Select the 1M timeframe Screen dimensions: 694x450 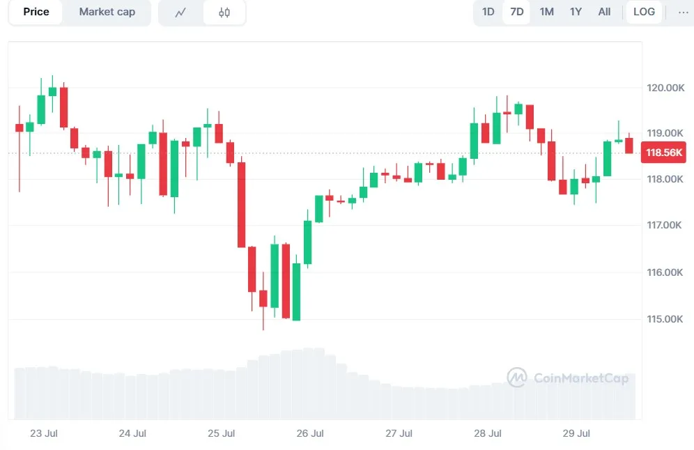[x=546, y=12]
